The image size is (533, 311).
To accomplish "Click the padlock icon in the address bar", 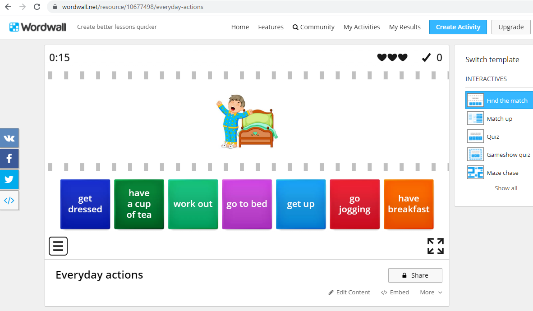I will click(x=55, y=7).
